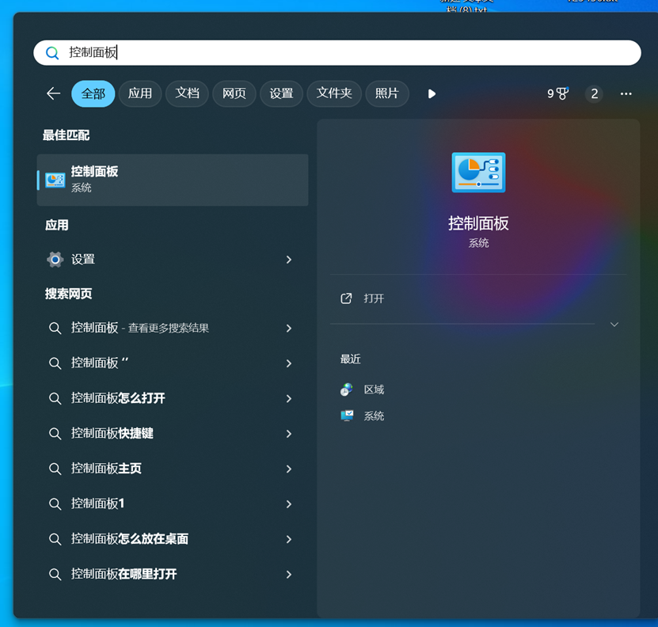Show more filter tabs with play arrow
Viewport: 658px width, 627px height.
[x=432, y=93]
